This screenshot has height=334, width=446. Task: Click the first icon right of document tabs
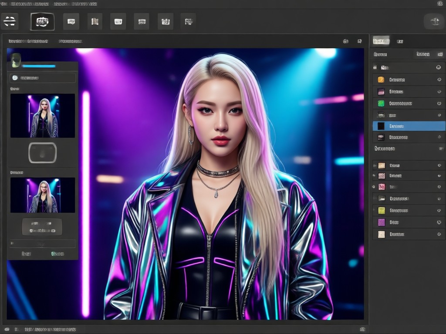(x=345, y=41)
